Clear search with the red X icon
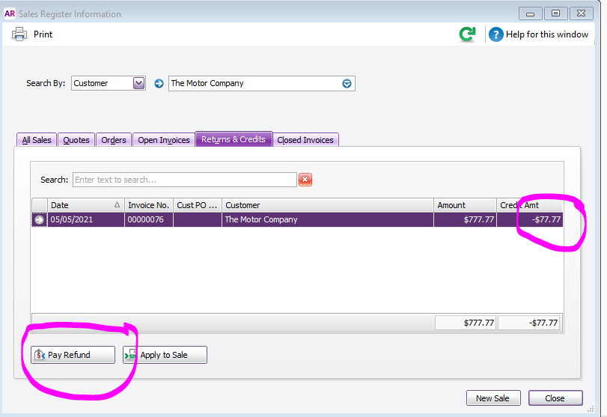The height and width of the screenshot is (417, 607). 305,180
